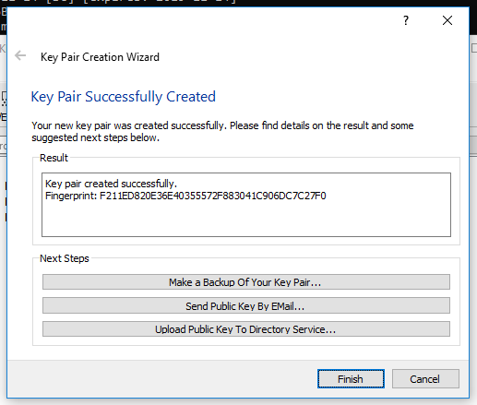Select the Fingerprint line in results
The image size is (477, 405).
185,196
